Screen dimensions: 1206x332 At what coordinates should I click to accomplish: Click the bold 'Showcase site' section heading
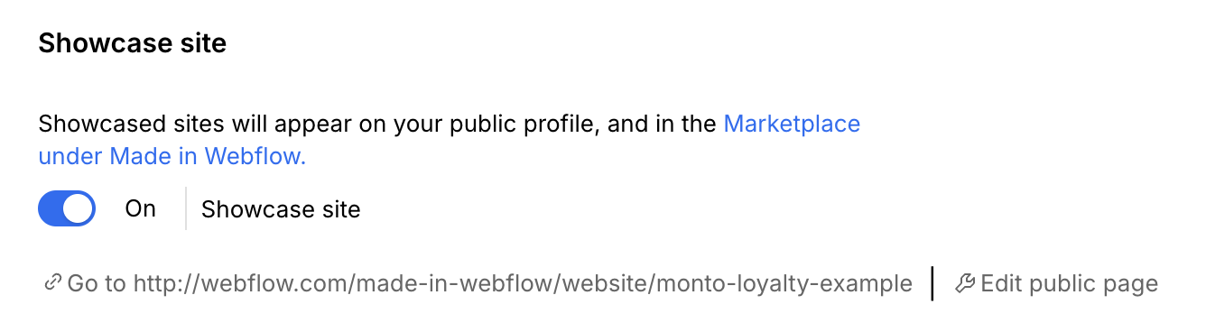tap(132, 42)
